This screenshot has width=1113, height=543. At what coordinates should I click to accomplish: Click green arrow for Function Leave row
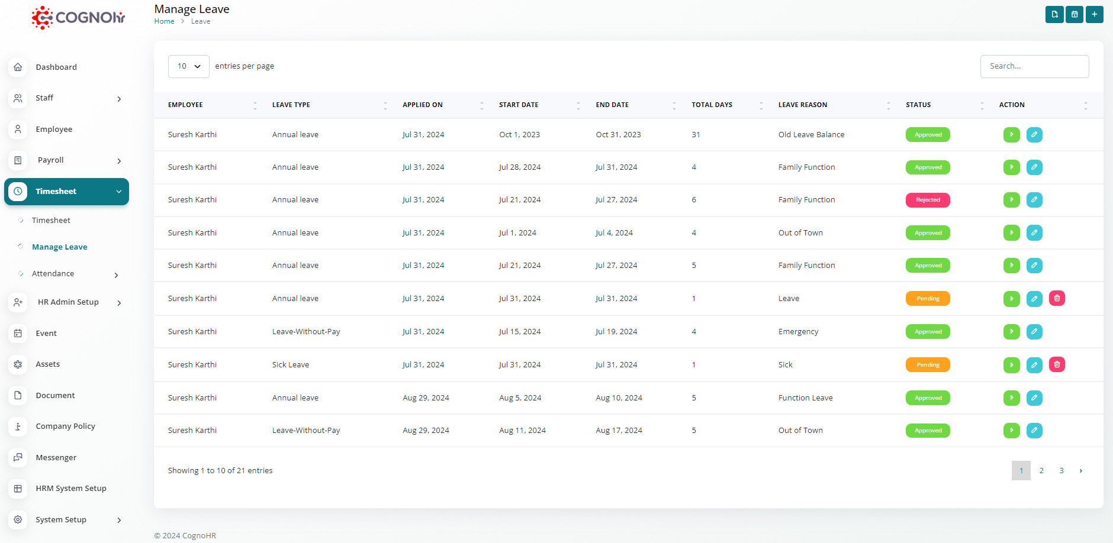[1011, 398]
